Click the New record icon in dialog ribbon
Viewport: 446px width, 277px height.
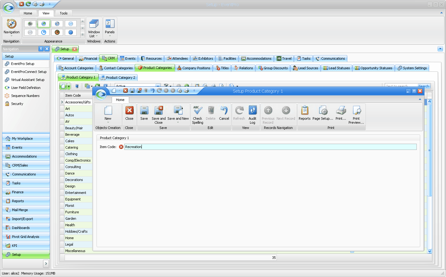(108, 110)
